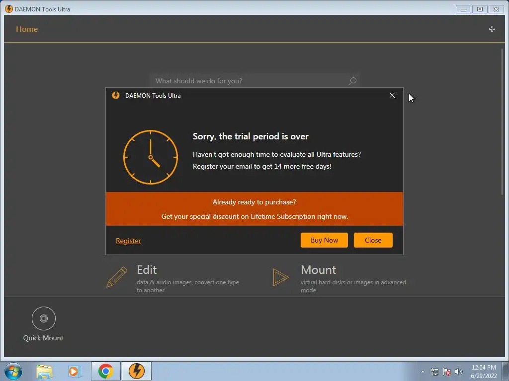Dismiss the dialog with the X icon
This screenshot has height=381, width=509.
392,95
